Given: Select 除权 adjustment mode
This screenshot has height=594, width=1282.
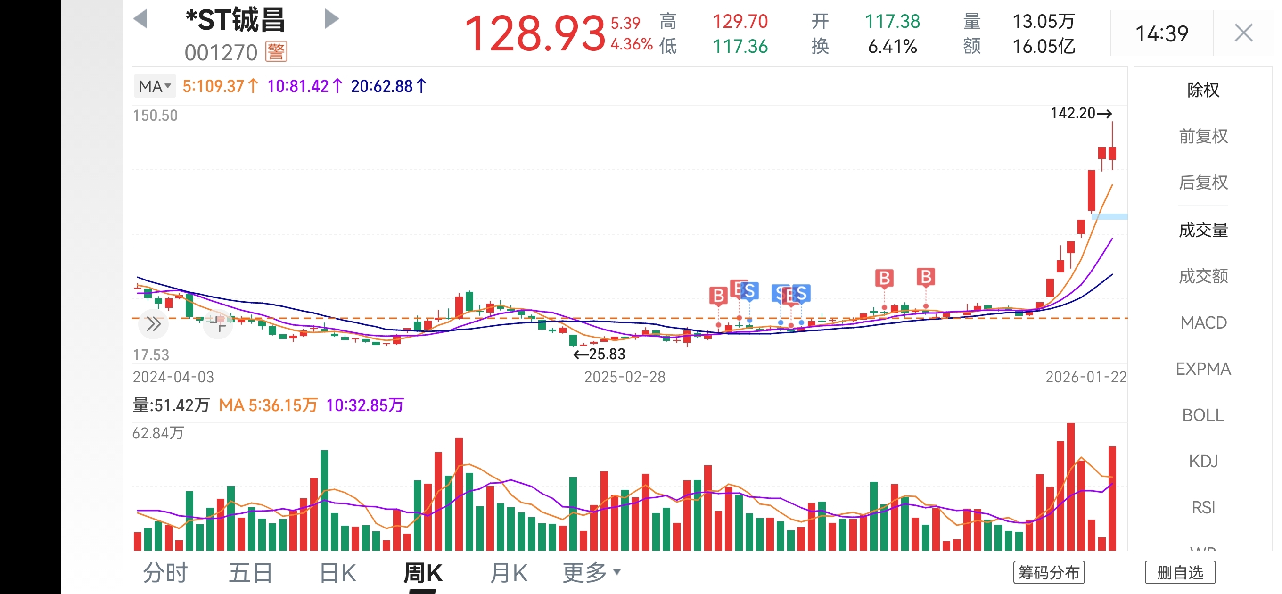Looking at the screenshot, I should (x=1203, y=90).
